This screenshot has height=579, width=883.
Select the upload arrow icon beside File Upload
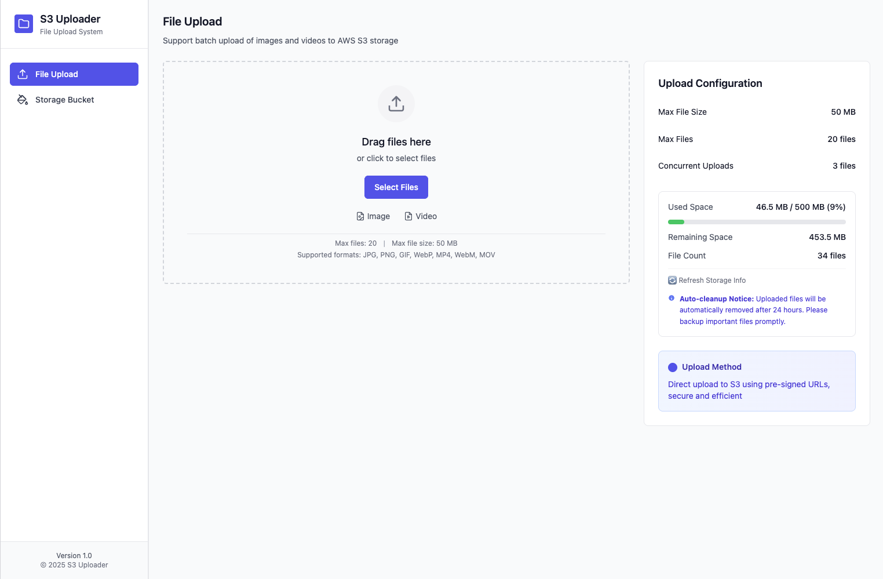[23, 74]
